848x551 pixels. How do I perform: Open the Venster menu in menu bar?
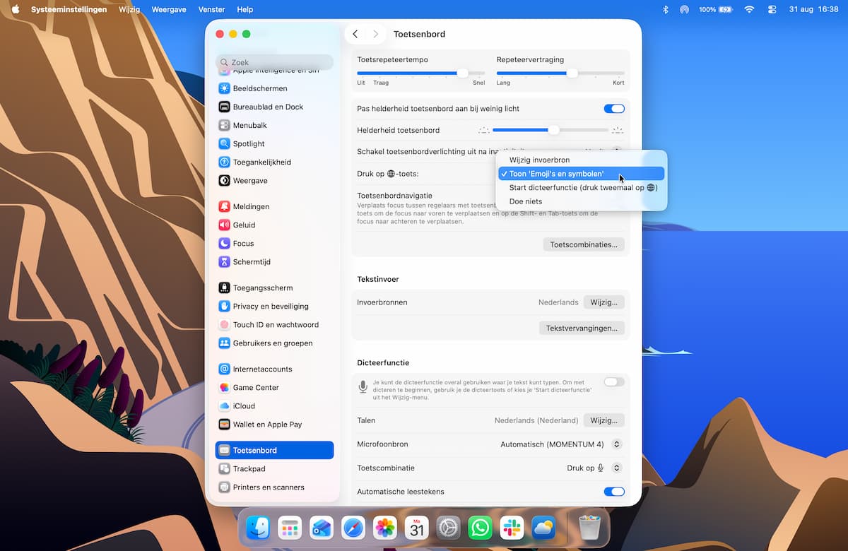pos(212,10)
